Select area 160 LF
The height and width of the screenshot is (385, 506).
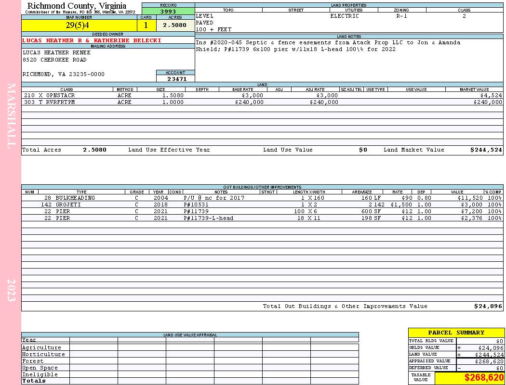tap(371, 198)
